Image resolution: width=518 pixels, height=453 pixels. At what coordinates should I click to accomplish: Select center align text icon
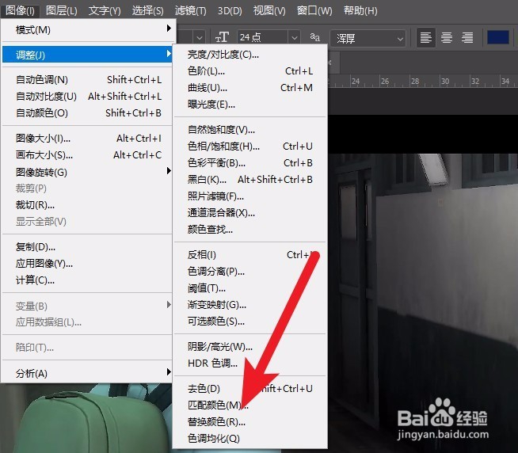click(x=446, y=38)
